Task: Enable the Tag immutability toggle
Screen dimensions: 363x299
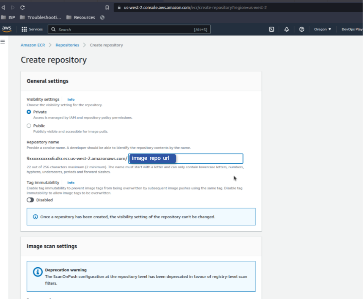Action: coord(30,200)
